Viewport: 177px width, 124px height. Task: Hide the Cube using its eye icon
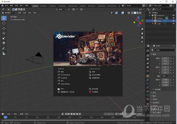[x=173, y=21]
